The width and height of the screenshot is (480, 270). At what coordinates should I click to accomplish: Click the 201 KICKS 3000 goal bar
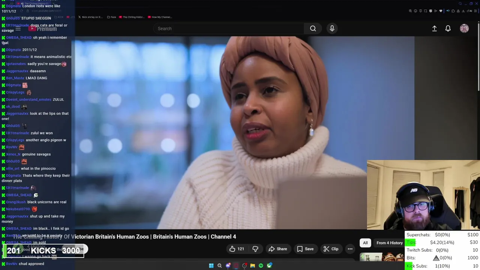point(43,250)
